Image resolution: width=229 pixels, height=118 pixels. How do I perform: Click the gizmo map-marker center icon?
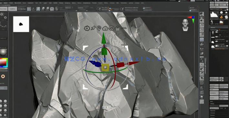tap(99, 28)
